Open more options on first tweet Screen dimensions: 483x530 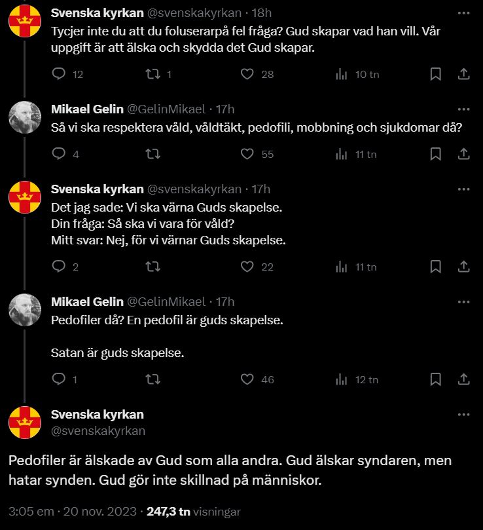(463, 14)
